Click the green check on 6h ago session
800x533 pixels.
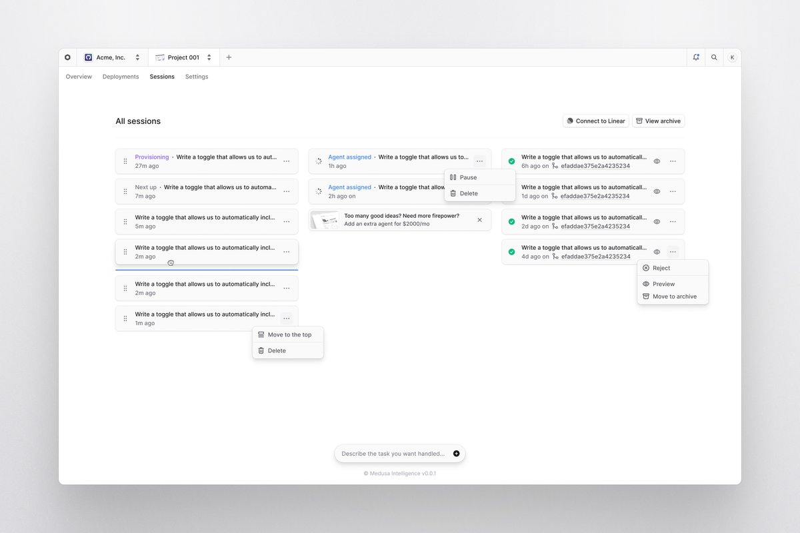[511, 161]
